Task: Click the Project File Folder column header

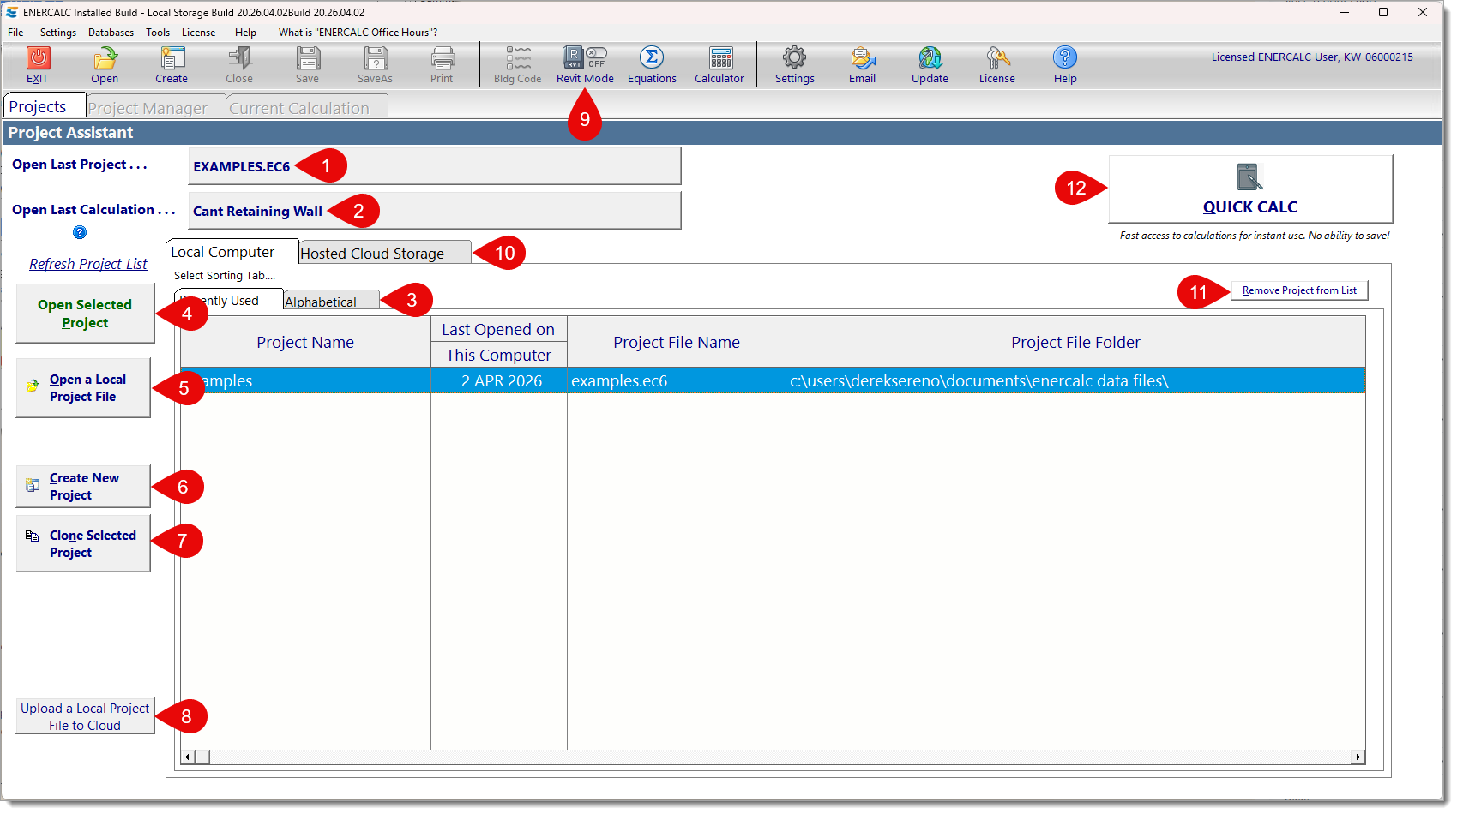Action: [x=1075, y=342]
